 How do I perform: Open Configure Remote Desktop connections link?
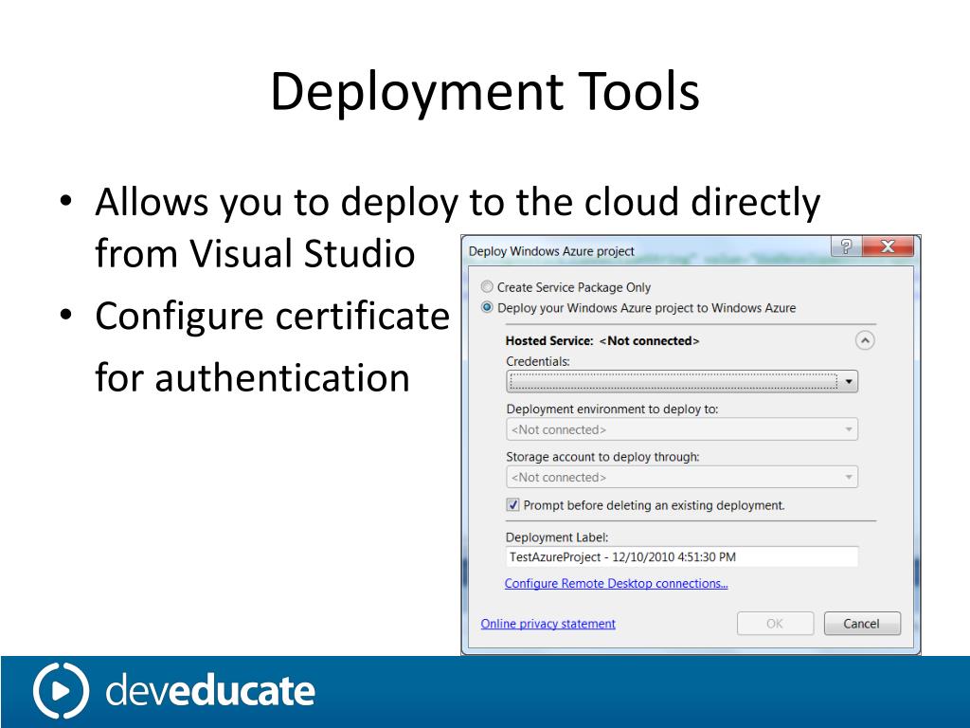click(x=616, y=584)
